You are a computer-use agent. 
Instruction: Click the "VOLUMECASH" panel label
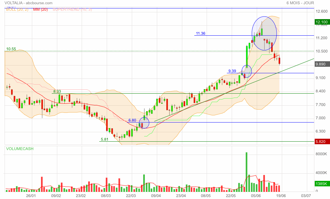coord(20,149)
